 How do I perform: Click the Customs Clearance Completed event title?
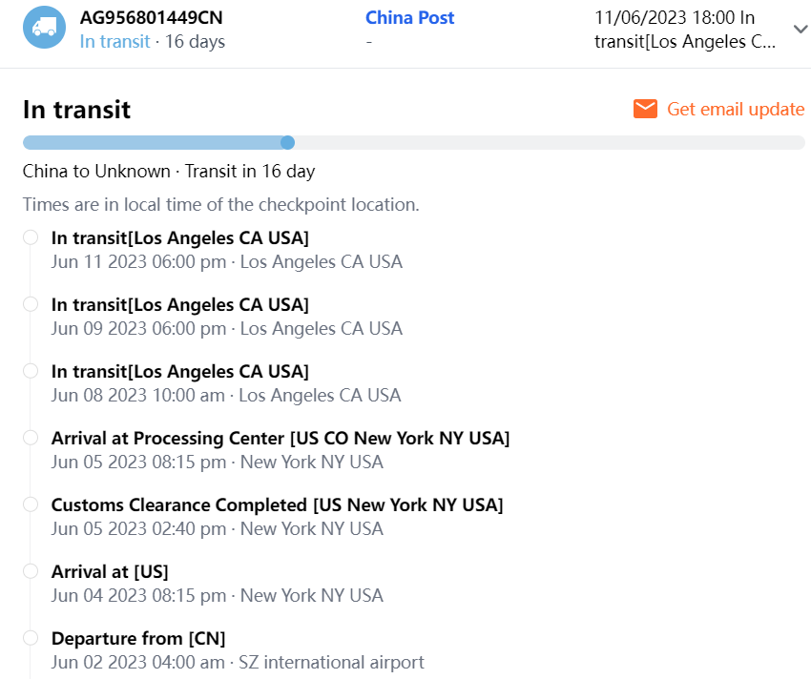[x=277, y=504]
